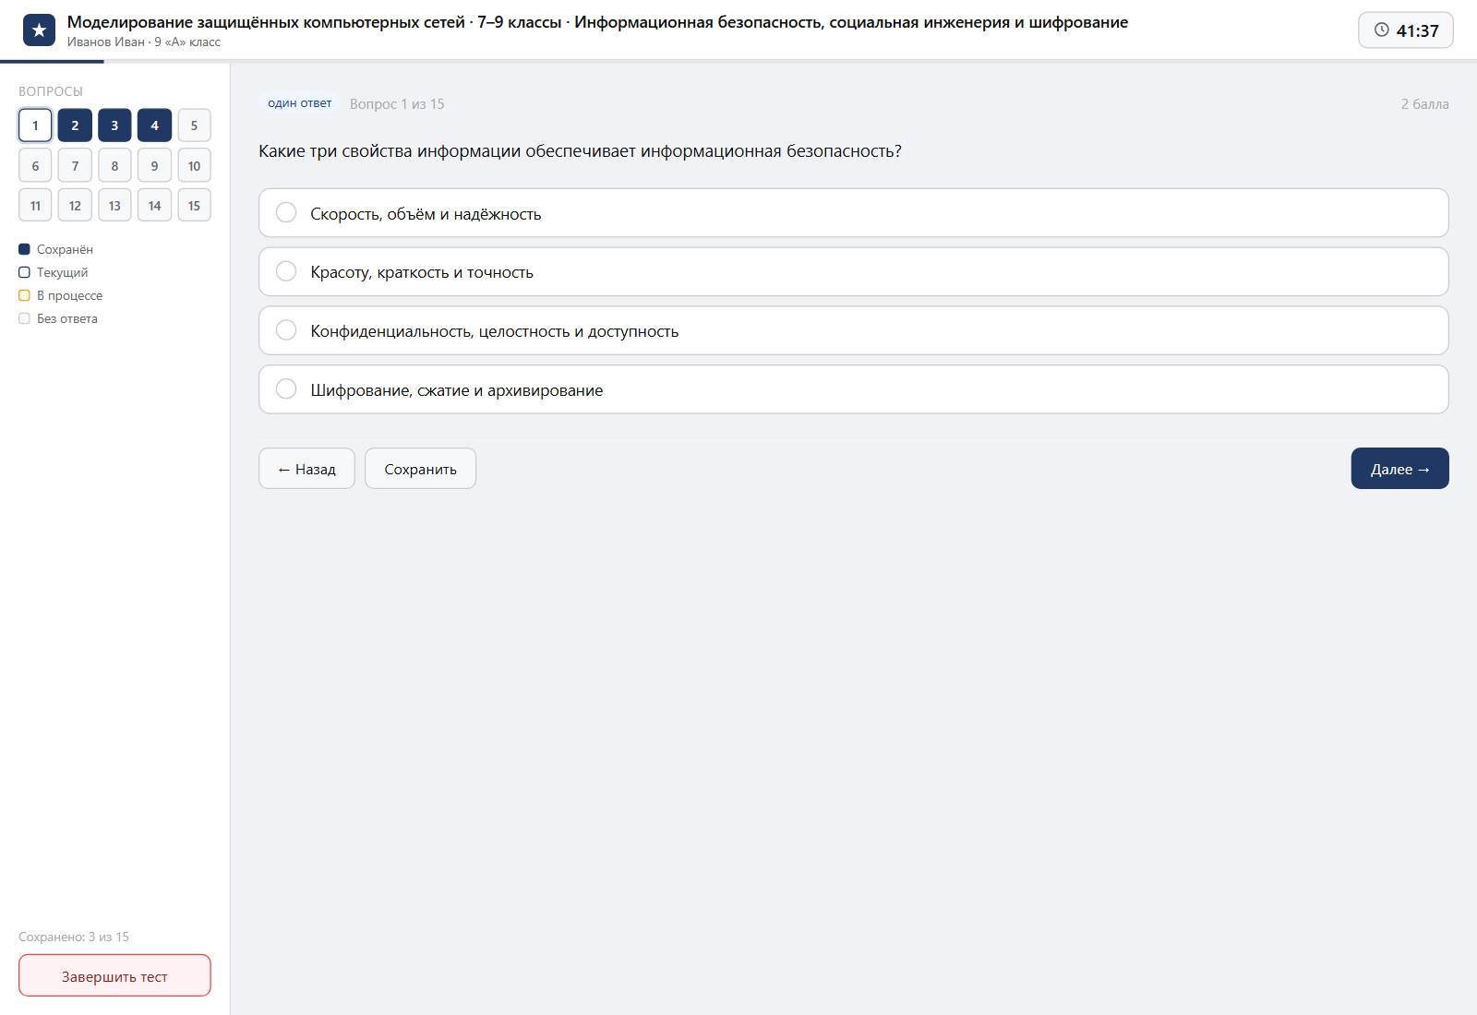Go to question 1 in navigator
Image resolution: width=1477 pixels, height=1015 pixels.
point(35,125)
